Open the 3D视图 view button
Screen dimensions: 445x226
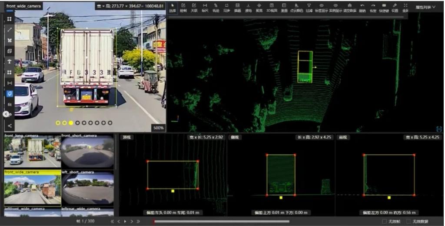click(272, 8)
